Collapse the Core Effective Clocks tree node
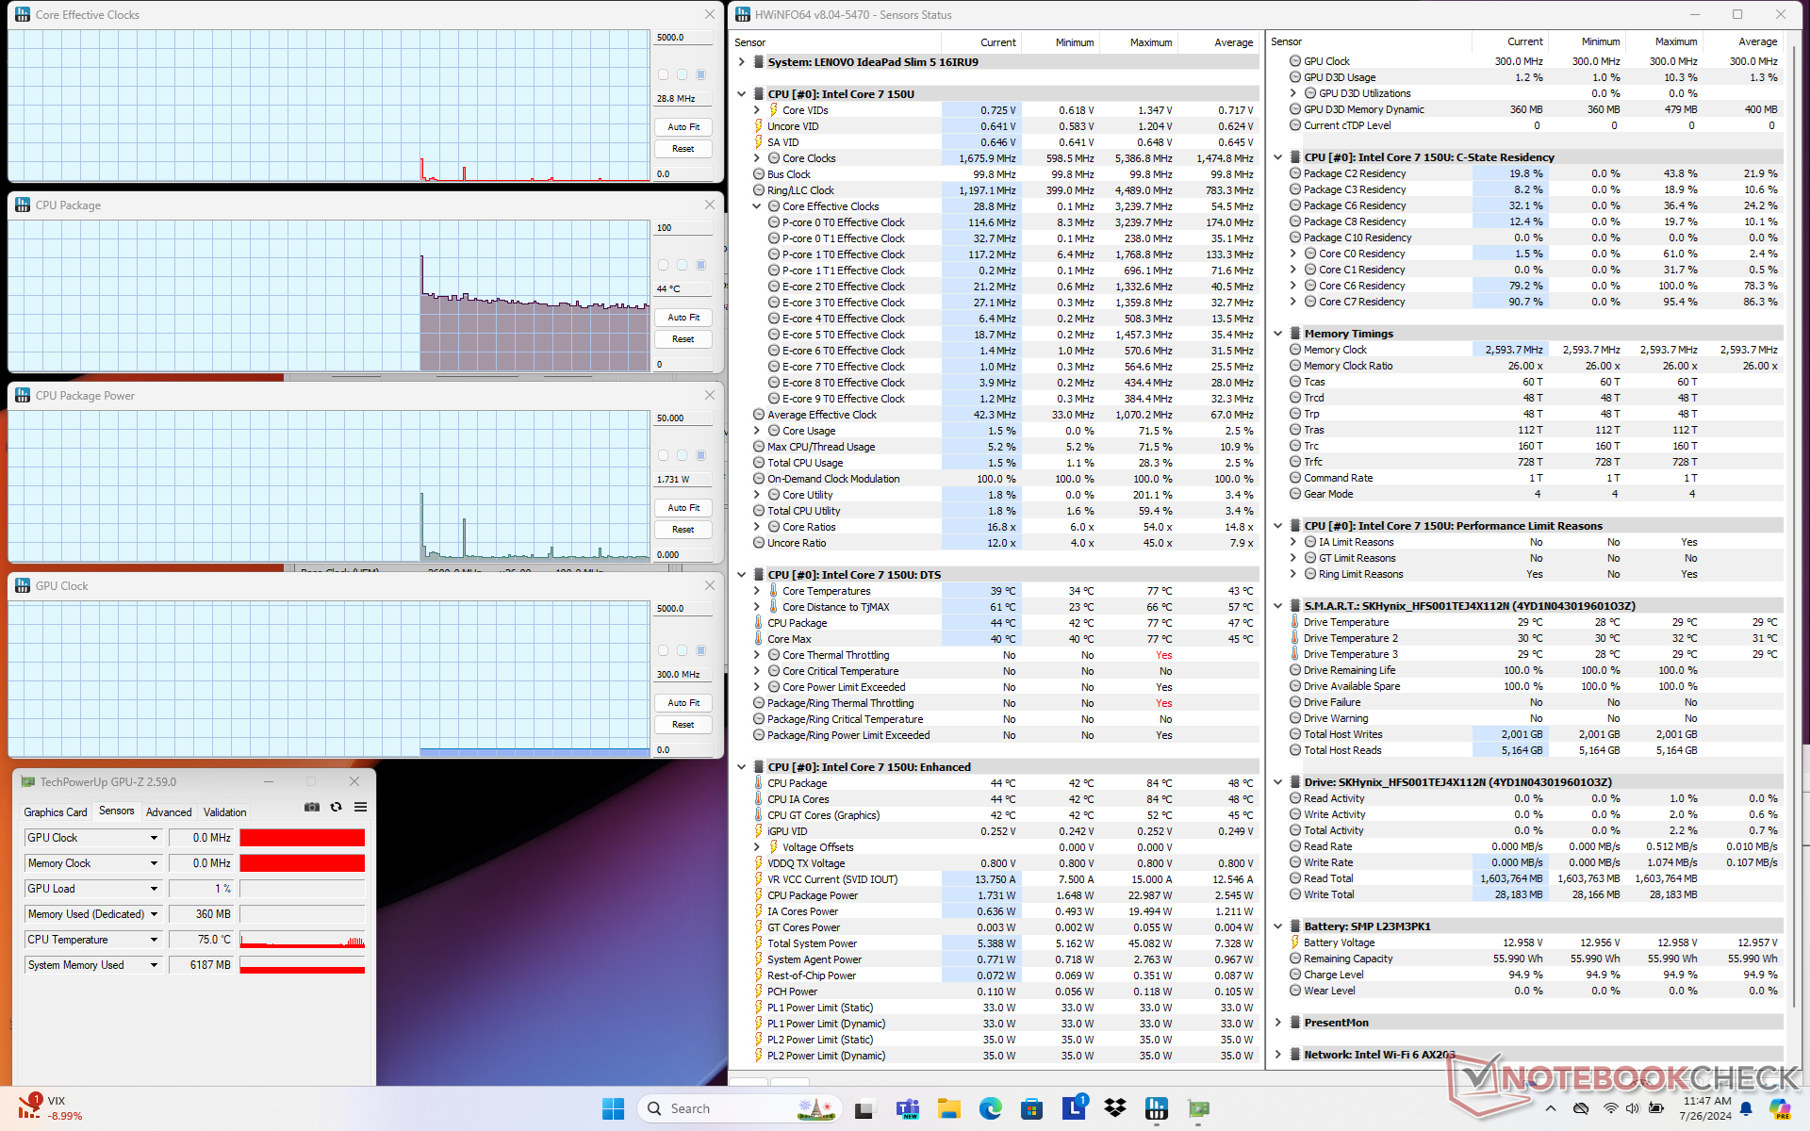This screenshot has width=1810, height=1131. click(x=756, y=206)
